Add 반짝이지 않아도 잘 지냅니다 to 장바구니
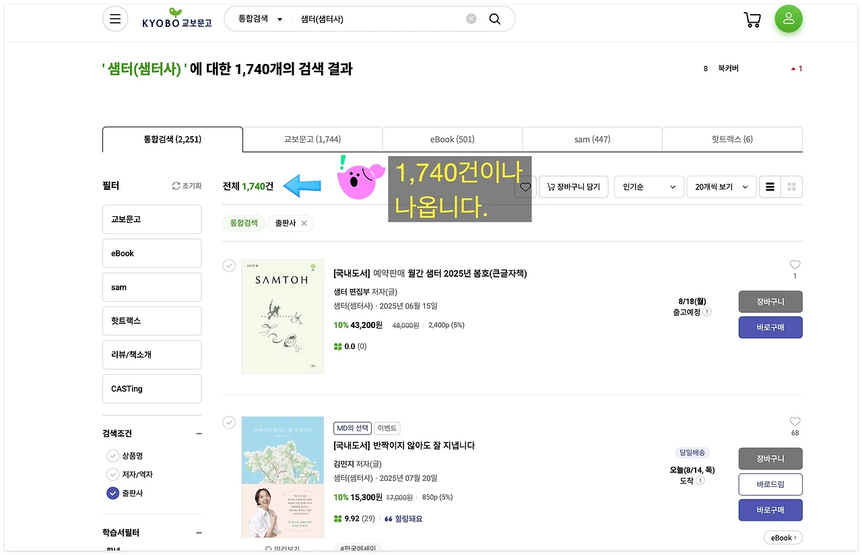Image resolution: width=862 pixels, height=555 pixels. click(x=770, y=459)
